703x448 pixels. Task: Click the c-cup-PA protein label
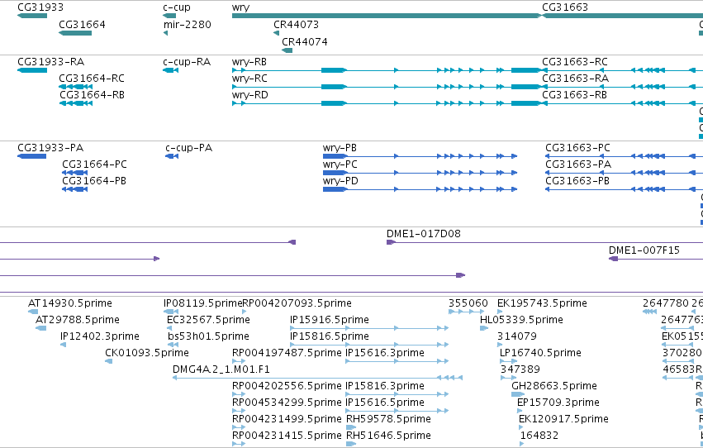(188, 148)
